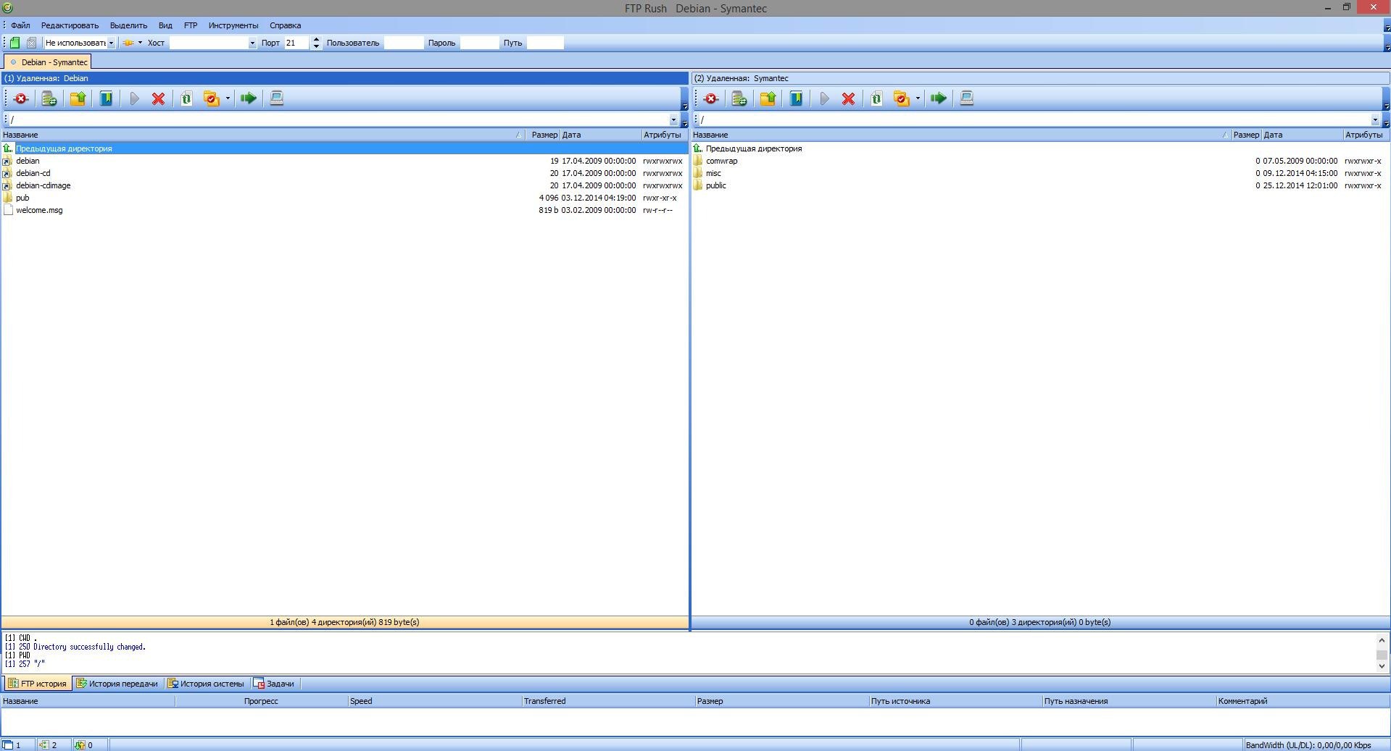The height and width of the screenshot is (751, 1391).
Task: Click the computer icon in Symantec panel toolbar
Action: (966, 98)
